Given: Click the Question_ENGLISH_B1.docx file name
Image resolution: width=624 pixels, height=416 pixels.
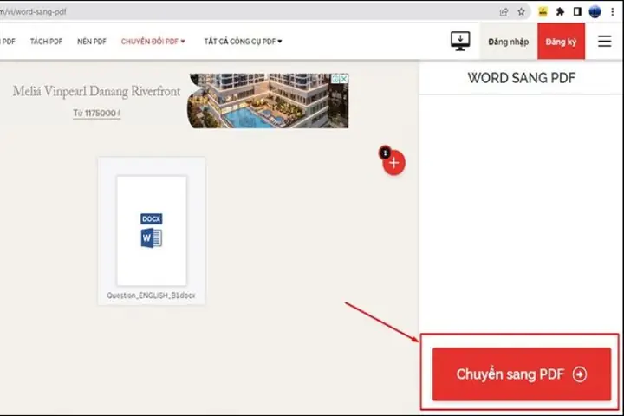Looking at the screenshot, I should point(151,296).
